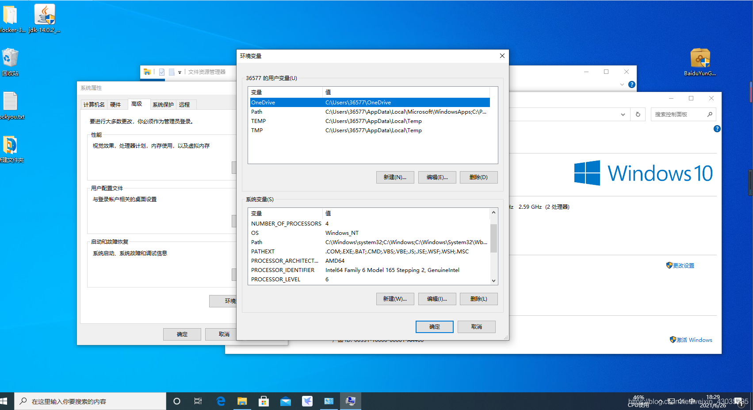Viewport: 753px width, 410px height.
Task: Click the Windows Start button
Action: (4, 401)
